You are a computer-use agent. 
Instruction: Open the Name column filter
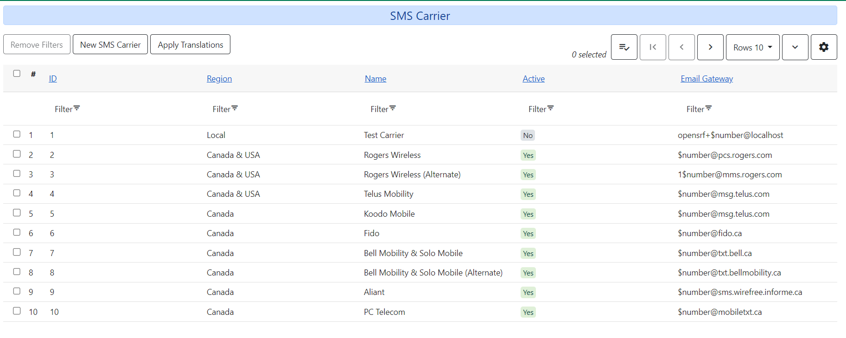[x=383, y=109]
